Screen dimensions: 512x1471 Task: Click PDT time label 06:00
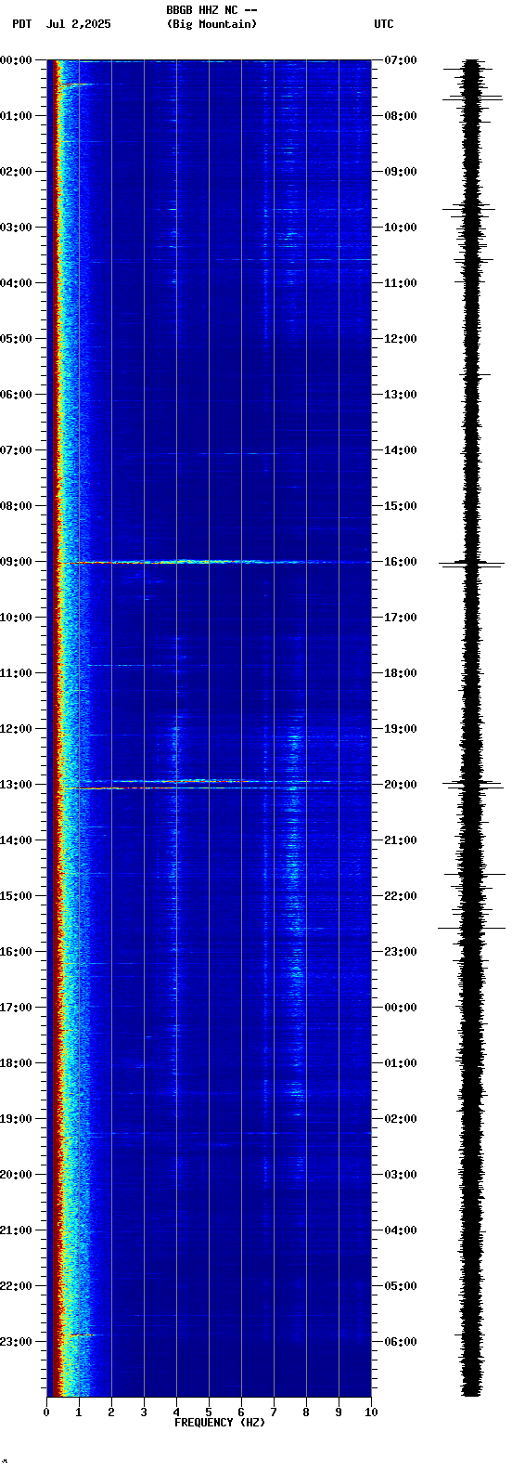17,395
